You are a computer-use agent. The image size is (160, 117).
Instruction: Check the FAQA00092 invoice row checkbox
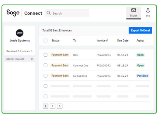[45, 65]
